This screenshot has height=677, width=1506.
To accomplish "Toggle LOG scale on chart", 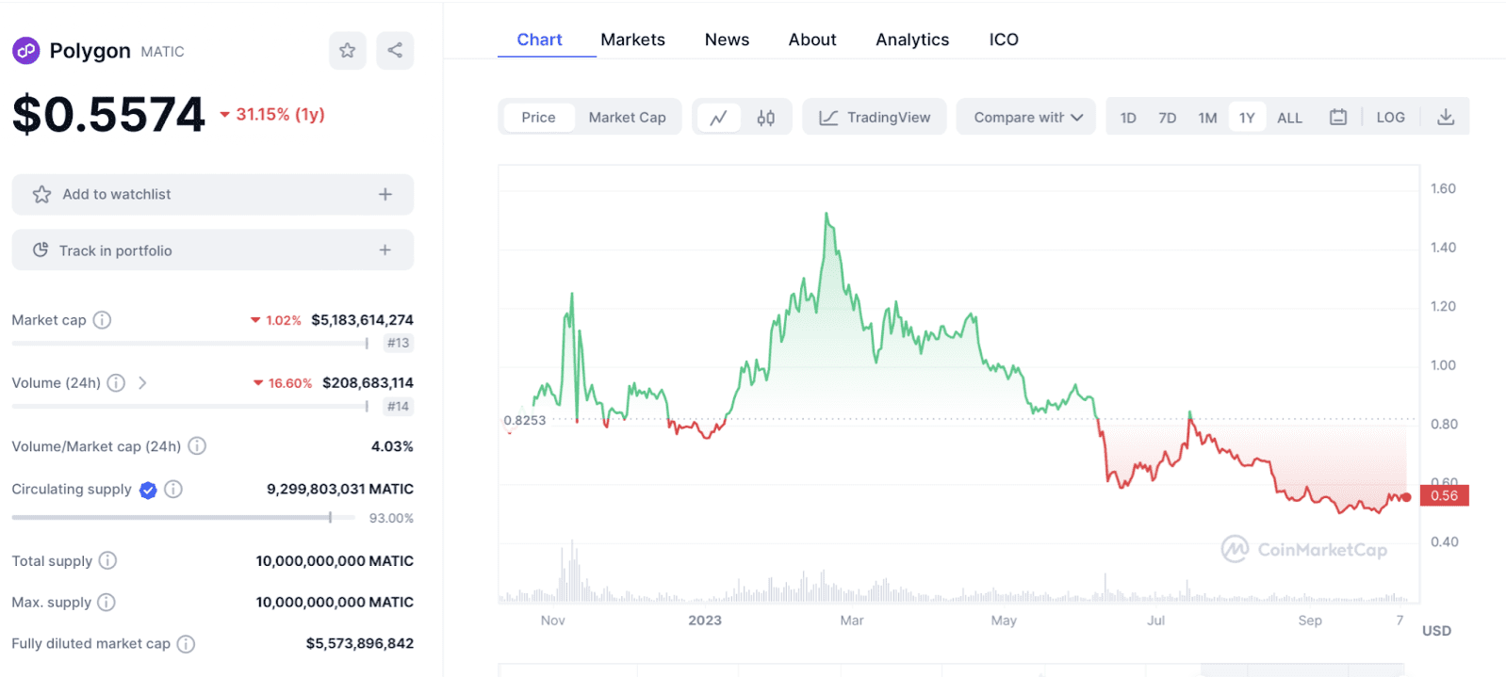I will click(1390, 118).
